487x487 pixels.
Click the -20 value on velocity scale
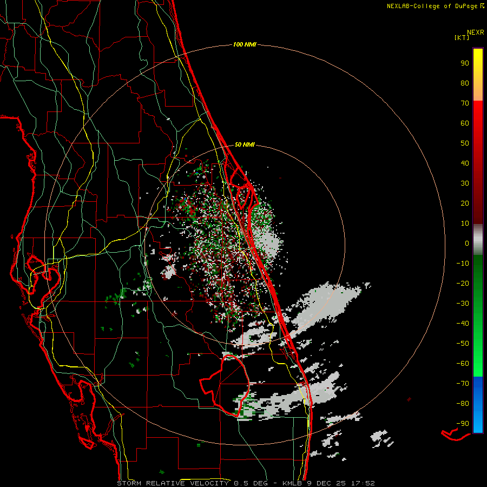coord(463,284)
